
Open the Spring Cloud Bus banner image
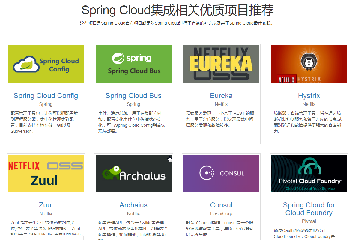click(133, 64)
